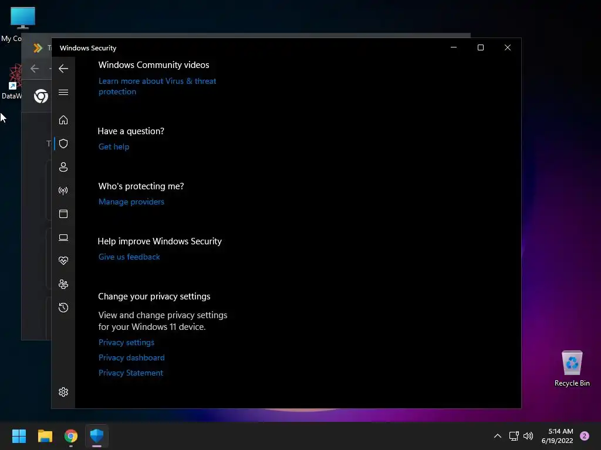601x450 pixels.
Task: Select Recycle Bin desktop icon
Action: (572, 369)
